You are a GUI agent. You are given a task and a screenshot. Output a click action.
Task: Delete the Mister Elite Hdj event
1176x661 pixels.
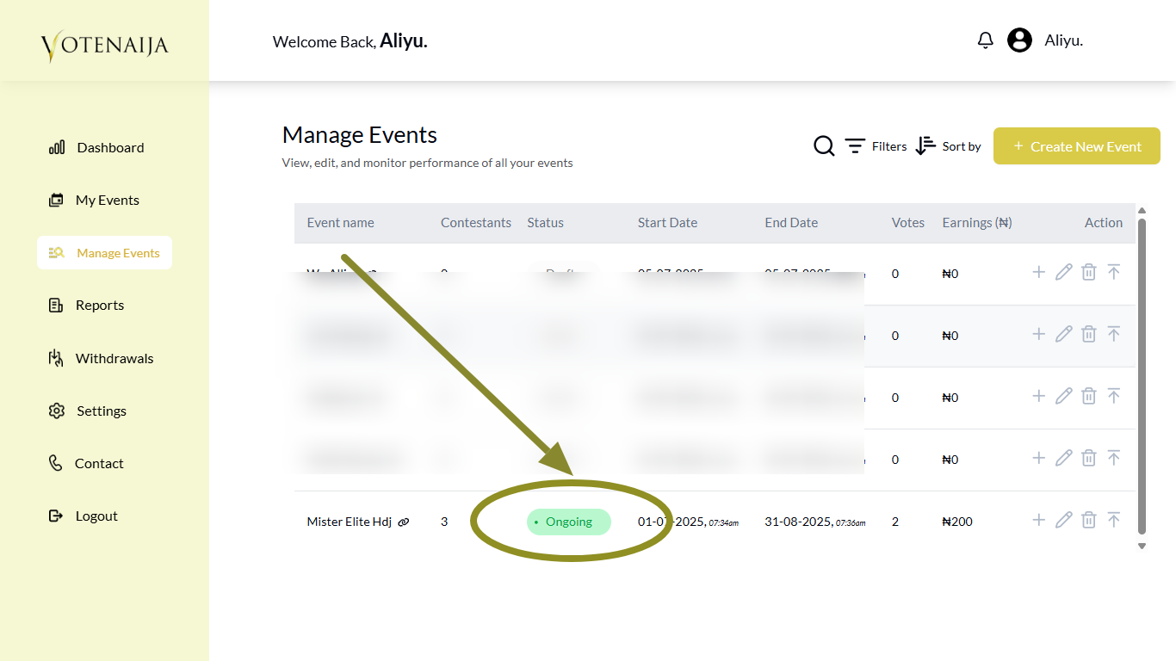(1088, 520)
